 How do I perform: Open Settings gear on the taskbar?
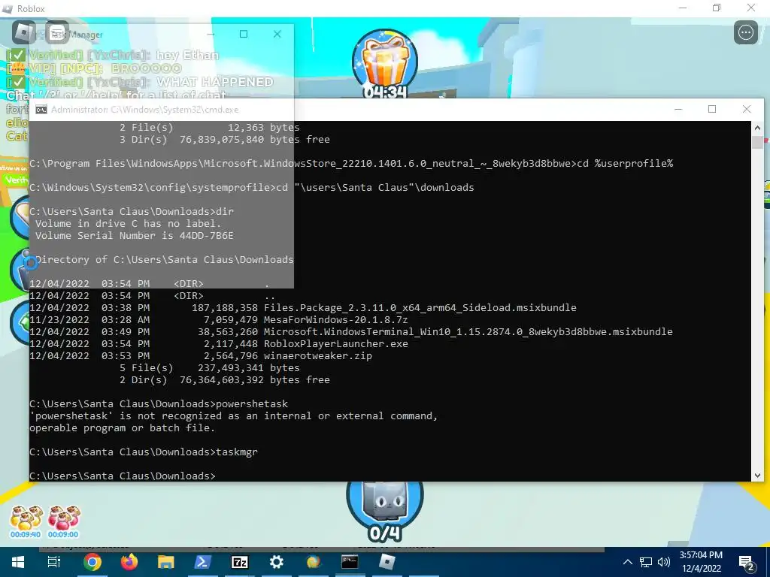click(x=277, y=562)
